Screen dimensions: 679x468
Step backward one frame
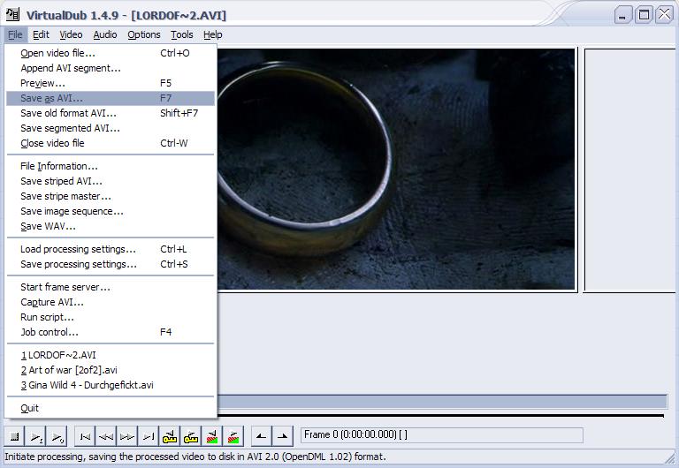tap(106, 437)
